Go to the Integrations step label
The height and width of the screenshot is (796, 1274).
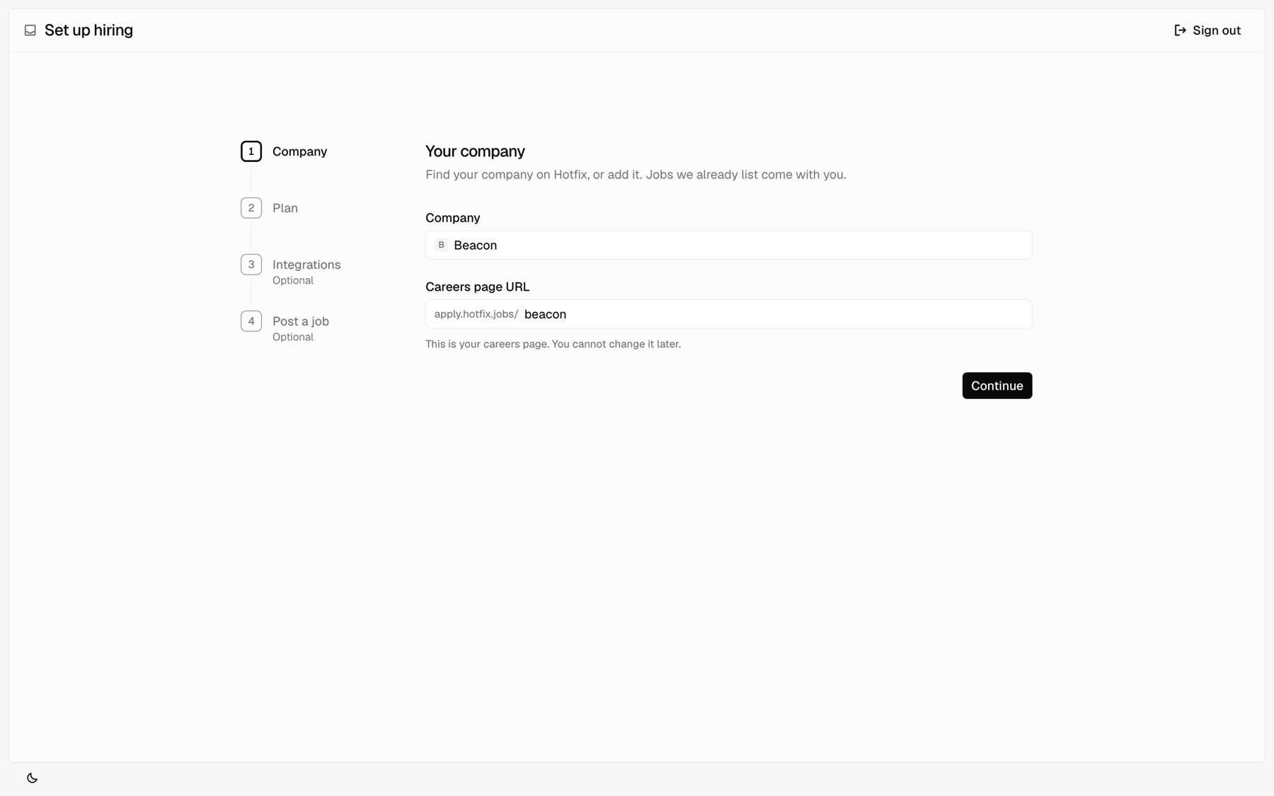306,265
